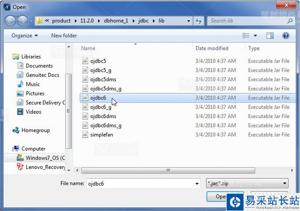Select Genuitec Docs in navigation pane

click(x=42, y=75)
